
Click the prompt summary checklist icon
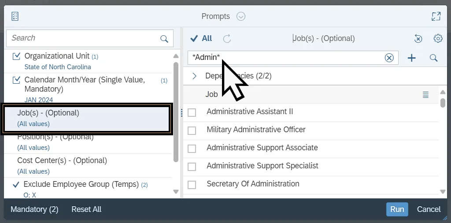[x=15, y=17]
